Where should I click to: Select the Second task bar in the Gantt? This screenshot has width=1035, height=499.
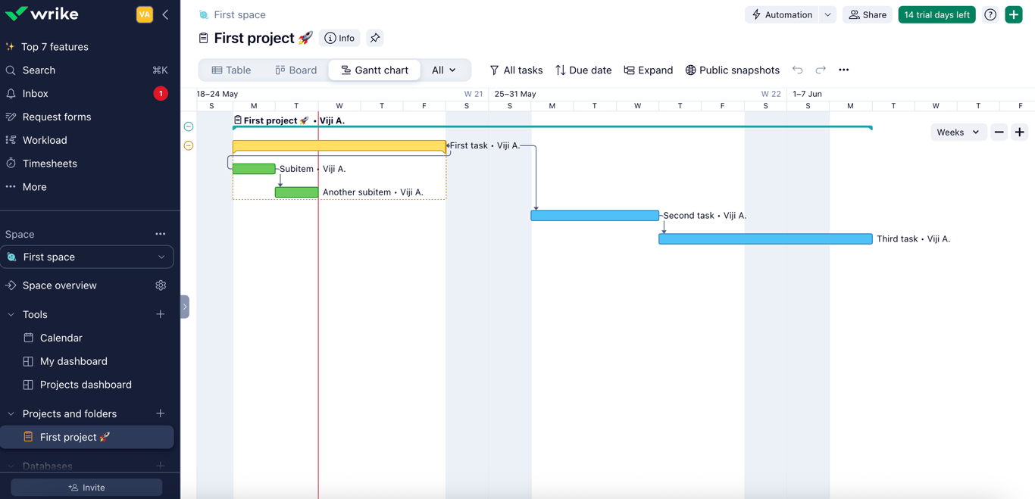pyautogui.click(x=595, y=215)
